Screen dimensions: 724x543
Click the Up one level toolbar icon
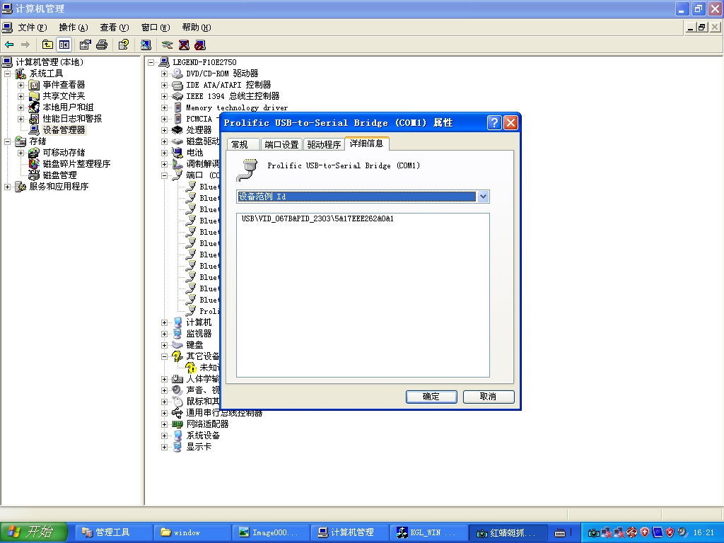[47, 45]
